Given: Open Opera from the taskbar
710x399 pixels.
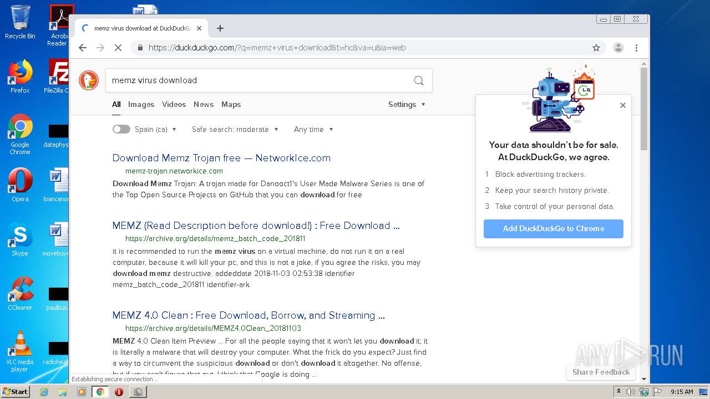Looking at the screenshot, I should point(119,392).
